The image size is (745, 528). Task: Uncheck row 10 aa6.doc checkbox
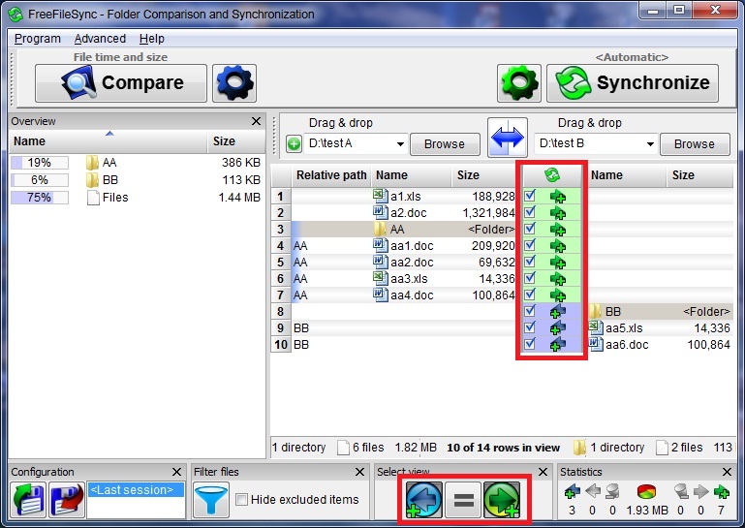pyautogui.click(x=530, y=344)
